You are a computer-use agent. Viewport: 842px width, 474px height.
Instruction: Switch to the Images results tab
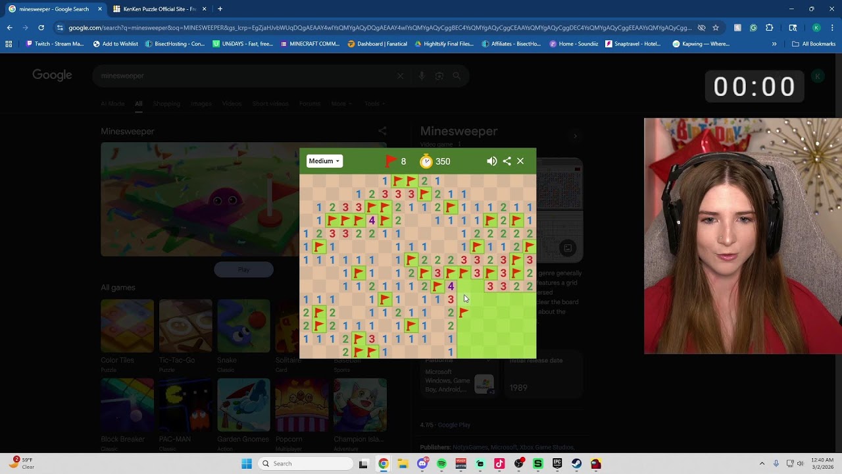(x=201, y=103)
